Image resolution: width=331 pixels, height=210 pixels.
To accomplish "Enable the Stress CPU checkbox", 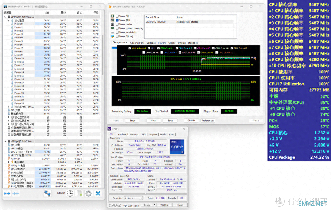I will coord(117,16).
